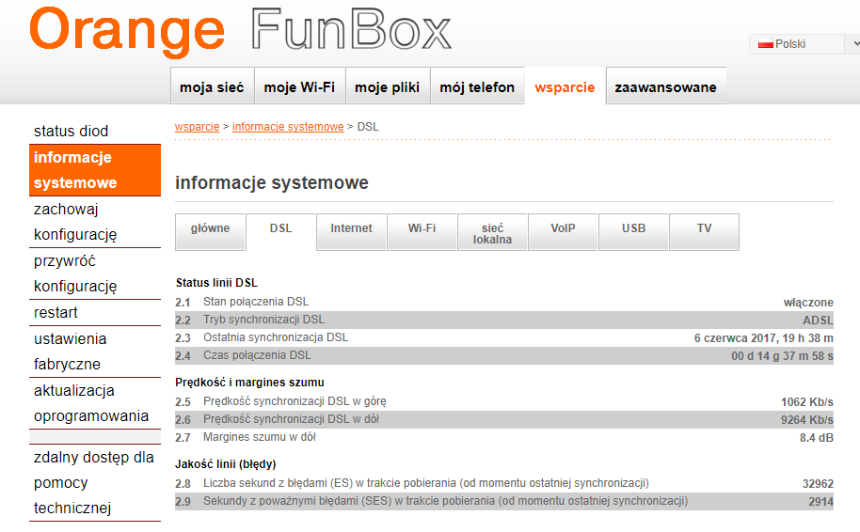860x532 pixels.
Task: Click the 'Prędkość synchronizacji DSL w górę' label
Action: pyautogui.click(x=295, y=401)
